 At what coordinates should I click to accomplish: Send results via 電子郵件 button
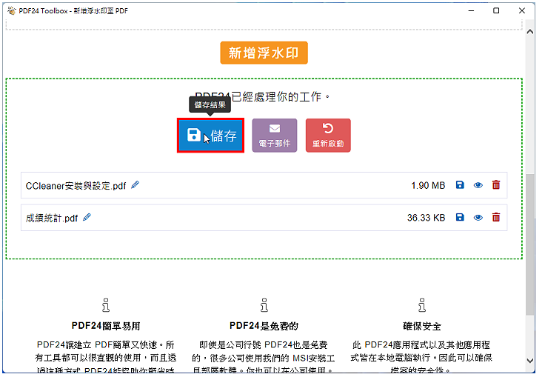tap(274, 136)
